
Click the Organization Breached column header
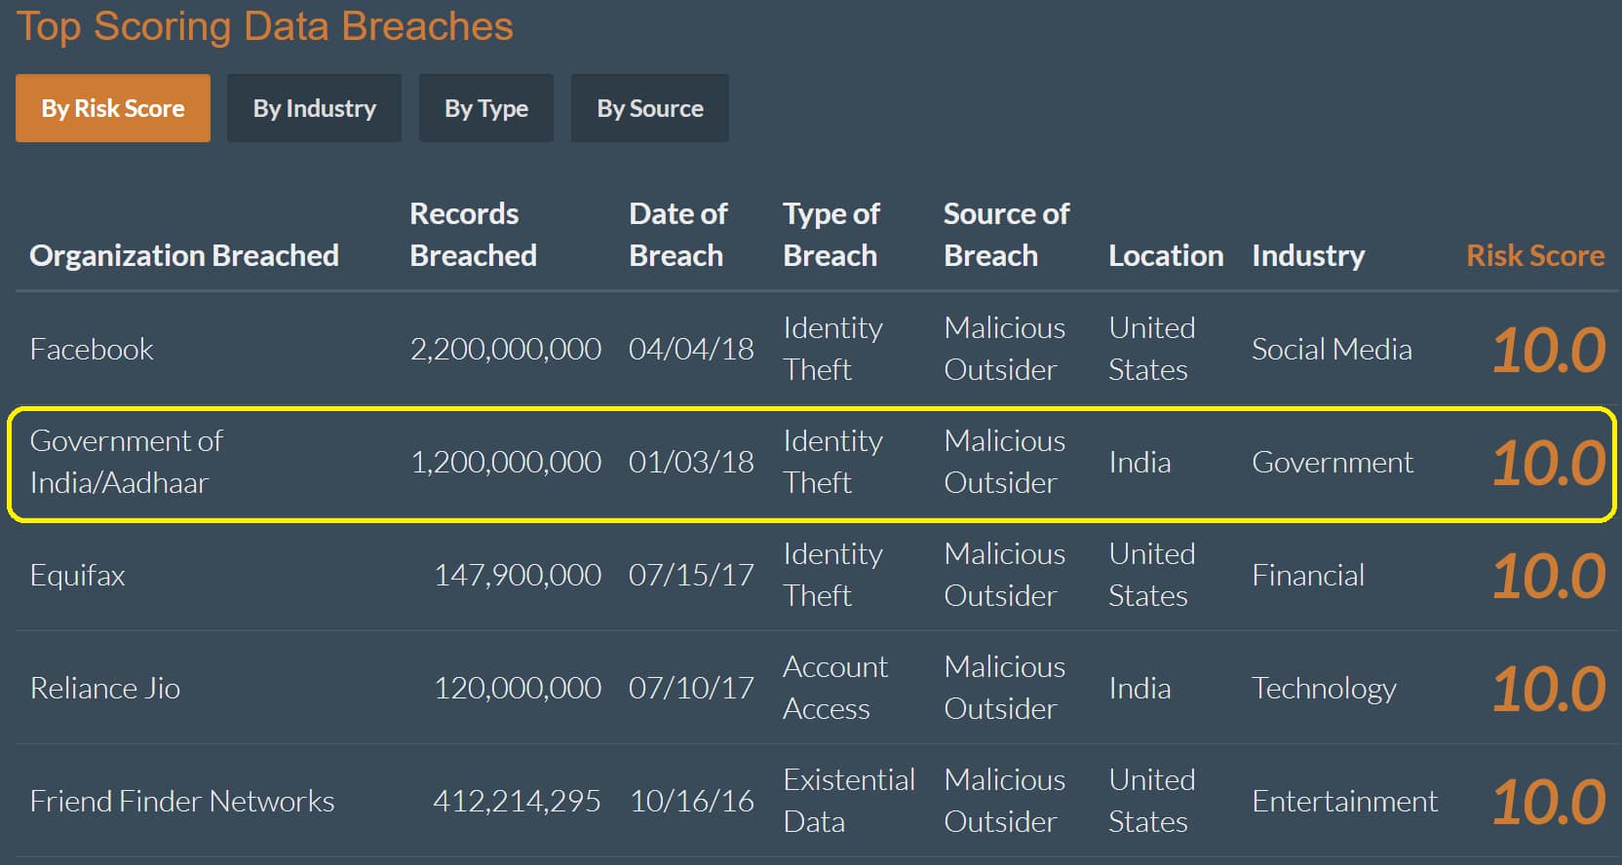(x=184, y=255)
